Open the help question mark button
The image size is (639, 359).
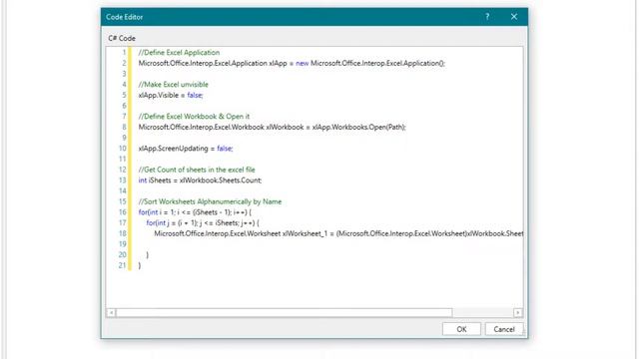pyautogui.click(x=487, y=17)
